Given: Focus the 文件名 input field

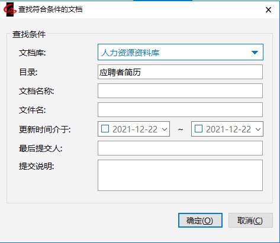Looking at the screenshot, I should click(180, 110).
